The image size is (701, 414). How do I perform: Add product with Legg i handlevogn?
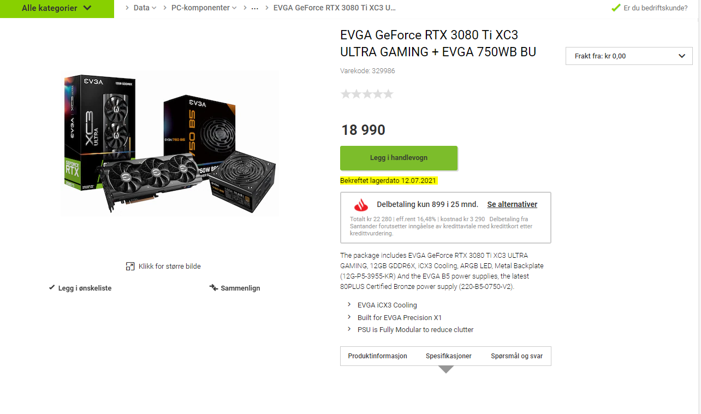click(x=399, y=158)
